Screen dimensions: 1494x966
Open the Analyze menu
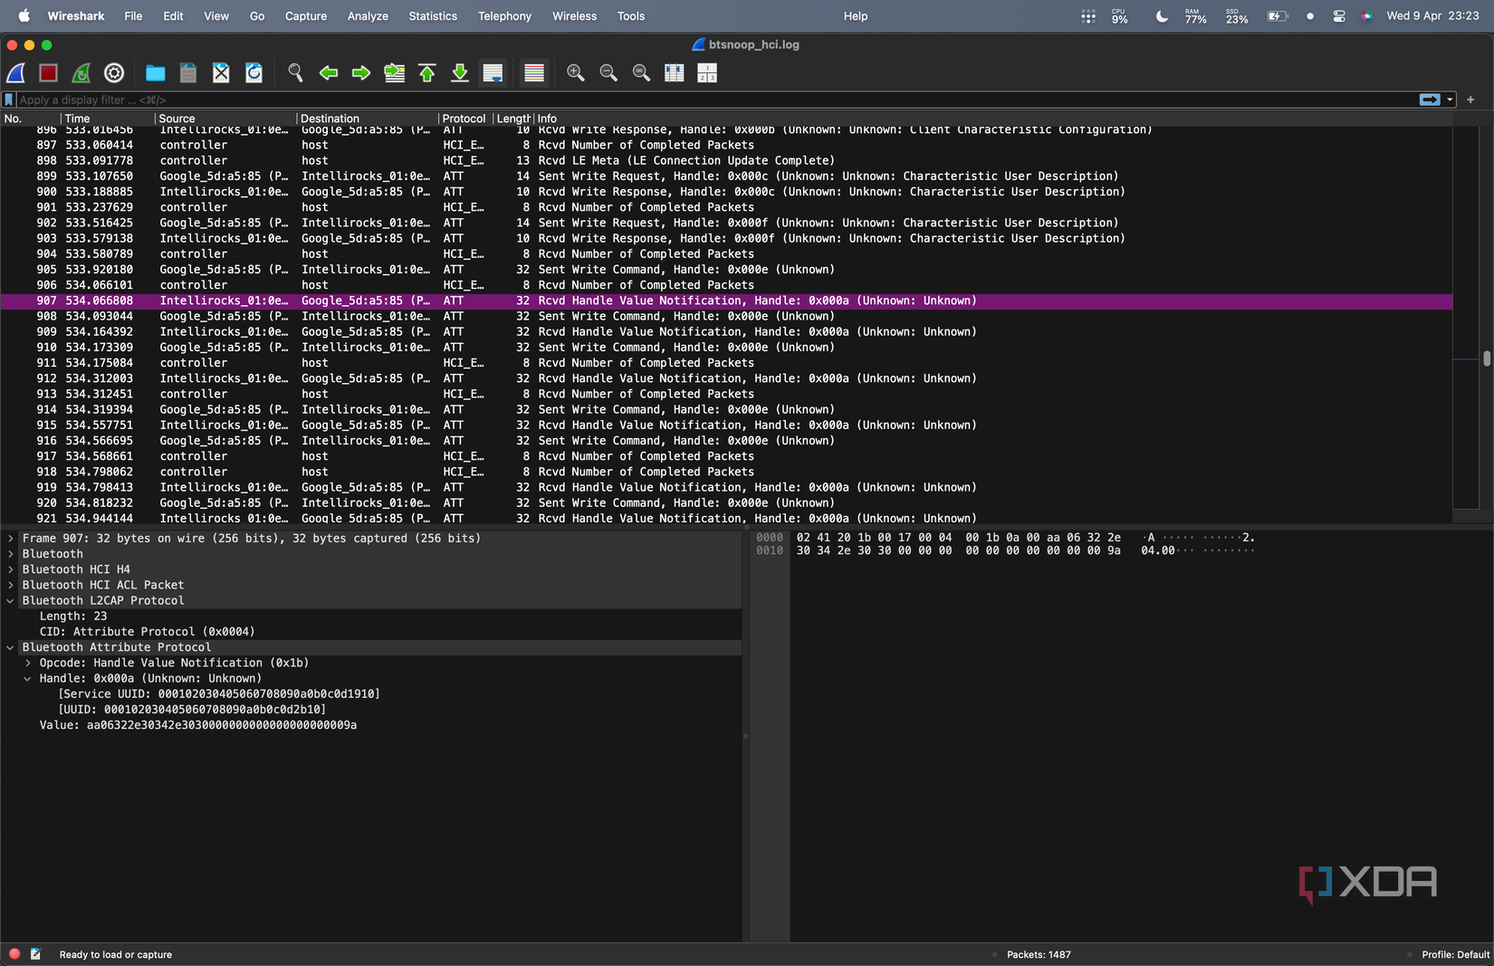(x=368, y=16)
